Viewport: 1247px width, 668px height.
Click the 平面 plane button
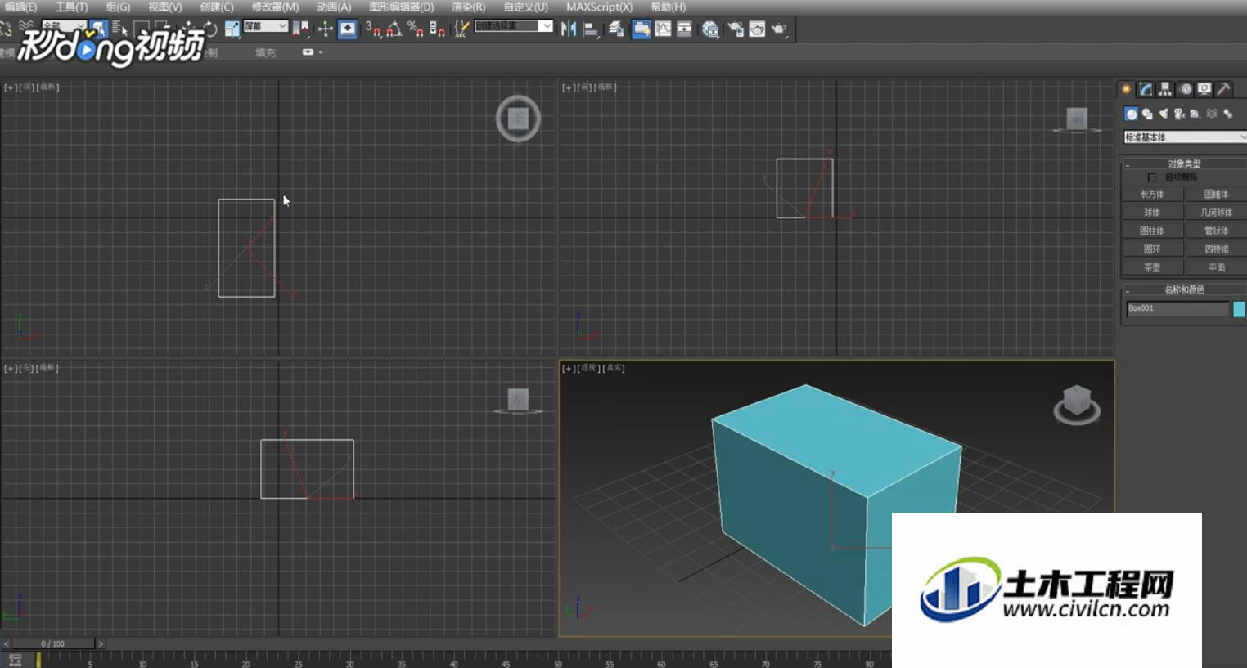[1217, 268]
